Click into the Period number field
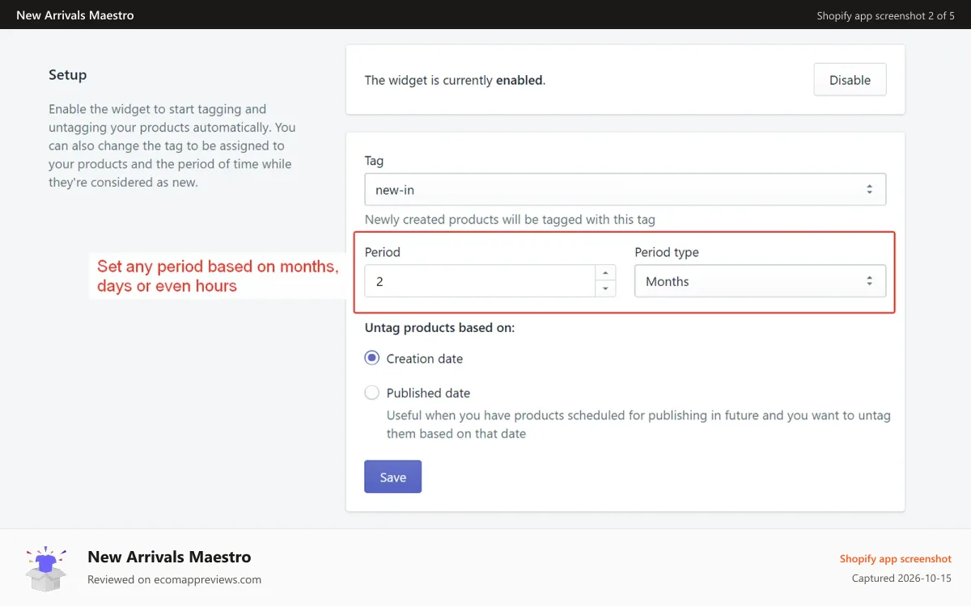971x606 pixels. click(x=480, y=281)
